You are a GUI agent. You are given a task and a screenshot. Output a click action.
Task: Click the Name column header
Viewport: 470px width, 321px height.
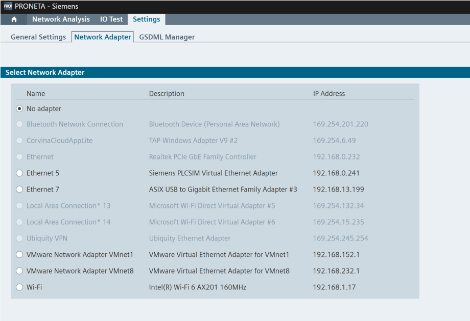(36, 94)
